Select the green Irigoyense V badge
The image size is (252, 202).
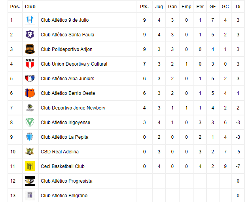pyautogui.click(x=30, y=123)
